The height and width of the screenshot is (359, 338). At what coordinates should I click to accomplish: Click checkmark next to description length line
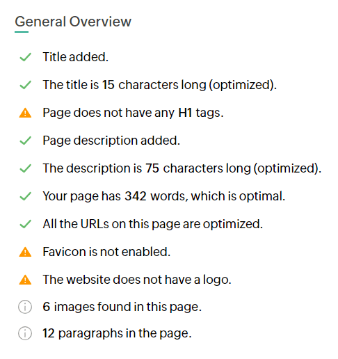click(x=25, y=168)
